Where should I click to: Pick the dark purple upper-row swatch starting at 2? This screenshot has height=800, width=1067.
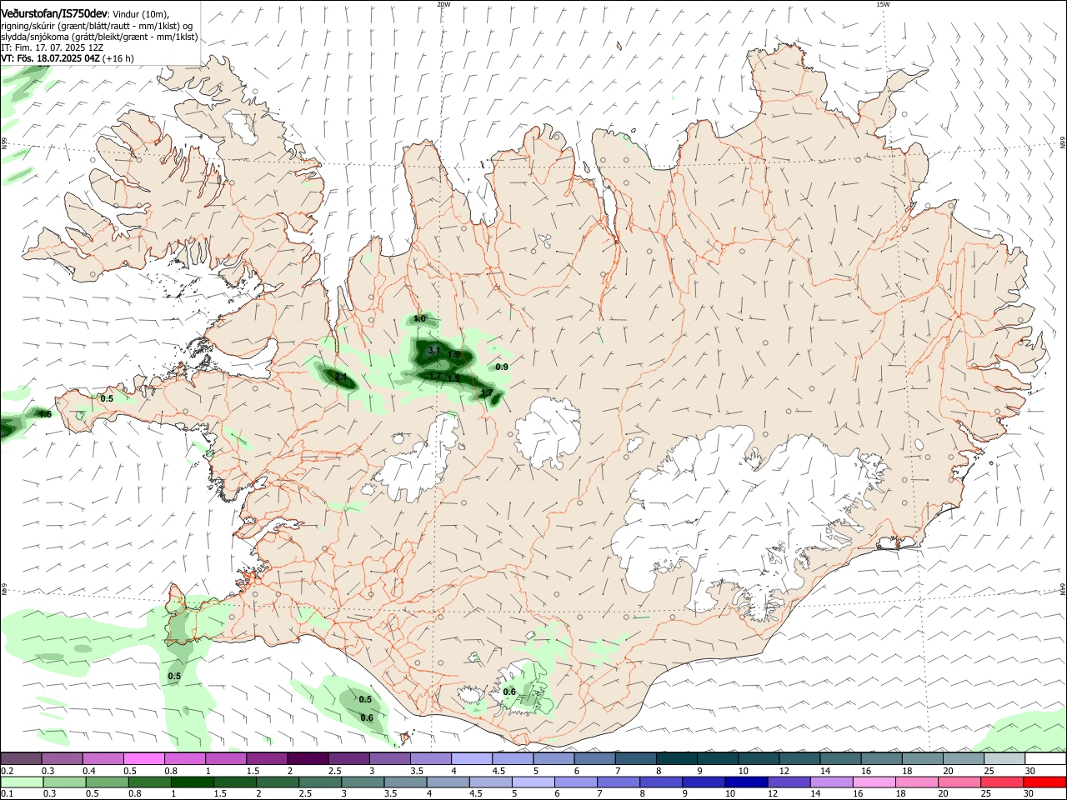pos(308,758)
